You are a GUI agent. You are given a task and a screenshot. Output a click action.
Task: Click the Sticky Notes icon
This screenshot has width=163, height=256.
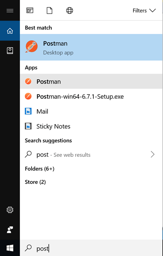(x=28, y=126)
